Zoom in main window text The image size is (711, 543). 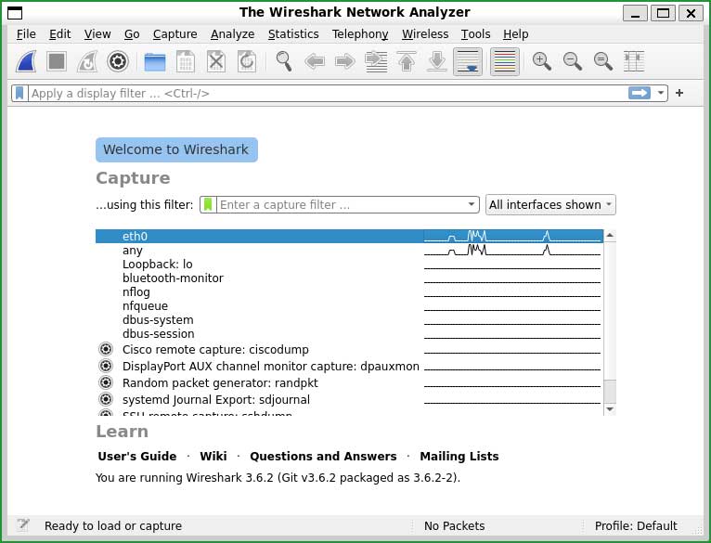pos(542,61)
